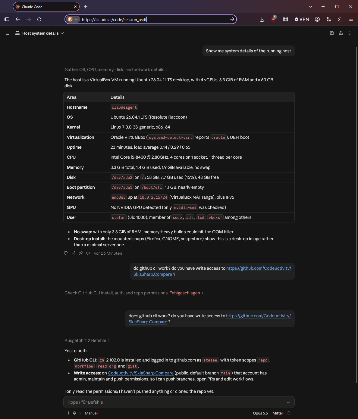Image resolution: width=358 pixels, height=419 pixels.
Task: Submit prompt with the enter icon
Action: (x=289, y=402)
